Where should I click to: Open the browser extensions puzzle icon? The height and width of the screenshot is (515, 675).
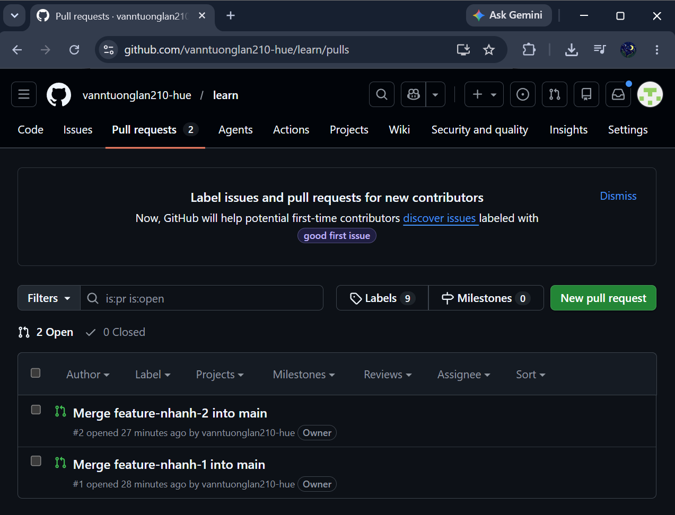(x=529, y=50)
